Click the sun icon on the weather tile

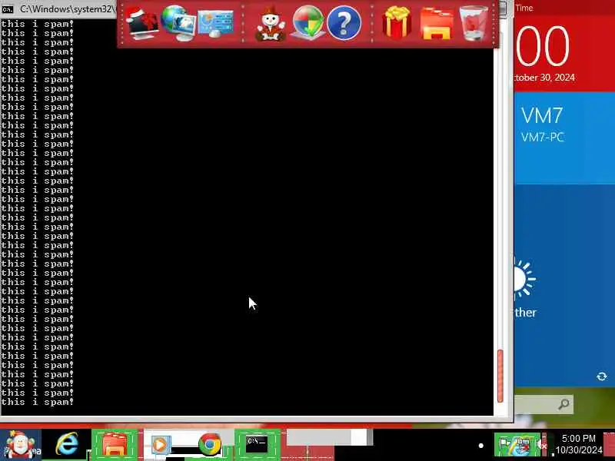524,279
